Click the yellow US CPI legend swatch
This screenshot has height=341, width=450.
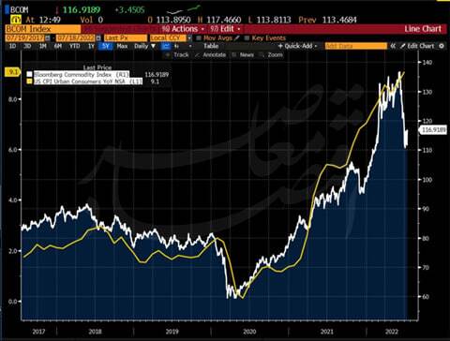29,82
